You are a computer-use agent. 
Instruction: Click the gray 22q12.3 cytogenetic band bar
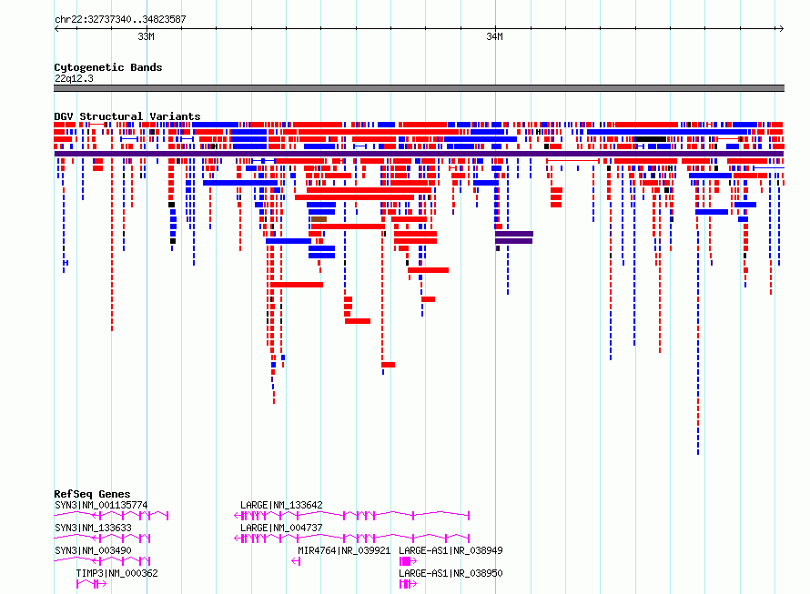[x=419, y=88]
